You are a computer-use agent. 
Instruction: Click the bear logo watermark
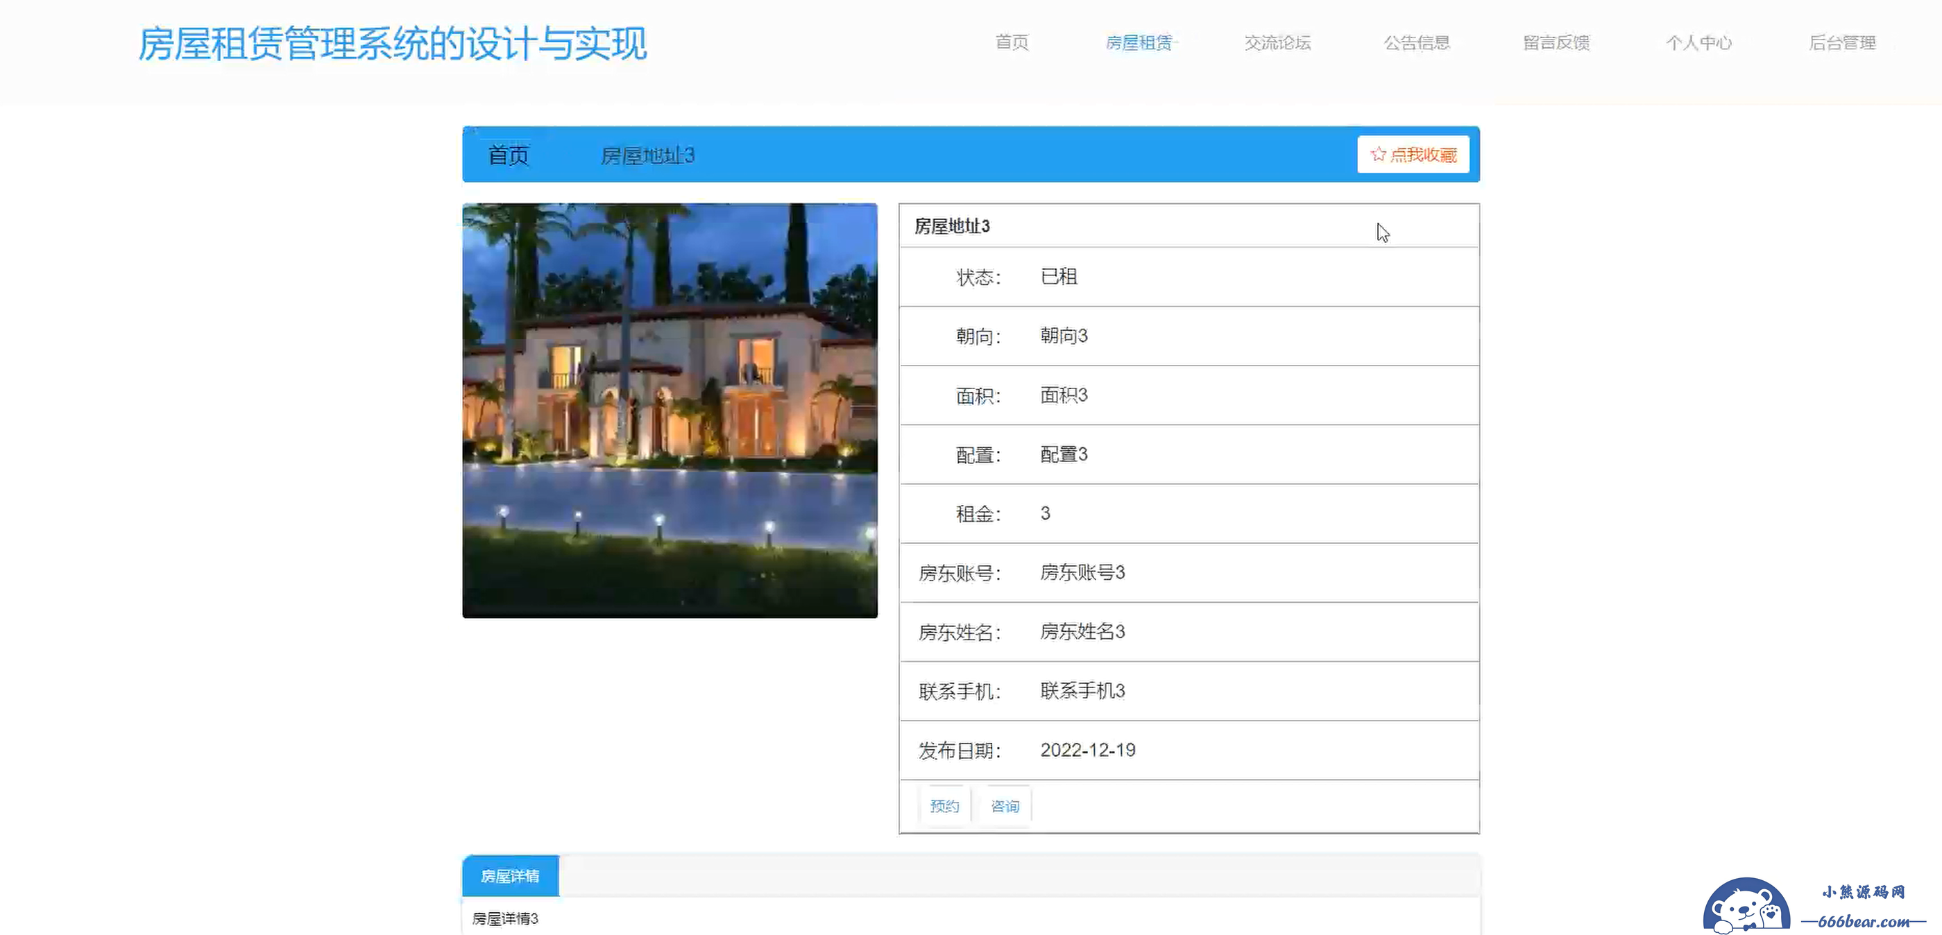pyautogui.click(x=1746, y=906)
